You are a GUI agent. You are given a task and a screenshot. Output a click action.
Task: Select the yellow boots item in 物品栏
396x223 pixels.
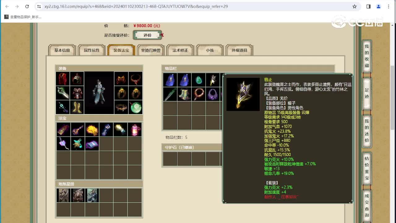point(184,94)
